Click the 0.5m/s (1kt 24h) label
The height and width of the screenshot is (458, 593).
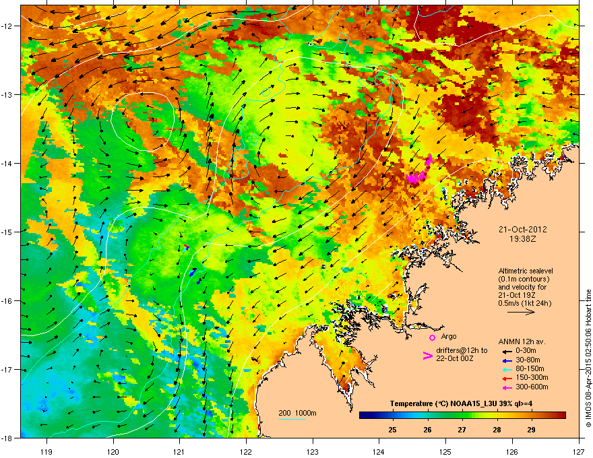pyautogui.click(x=524, y=303)
